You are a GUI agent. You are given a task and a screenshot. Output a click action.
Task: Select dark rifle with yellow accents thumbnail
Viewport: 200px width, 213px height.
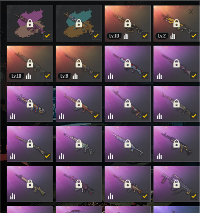[176, 144]
